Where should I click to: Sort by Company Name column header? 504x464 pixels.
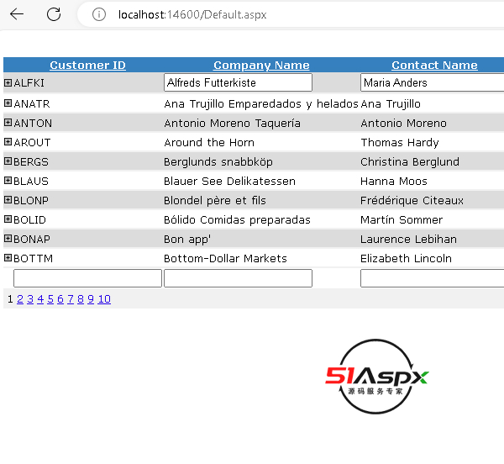tap(261, 65)
